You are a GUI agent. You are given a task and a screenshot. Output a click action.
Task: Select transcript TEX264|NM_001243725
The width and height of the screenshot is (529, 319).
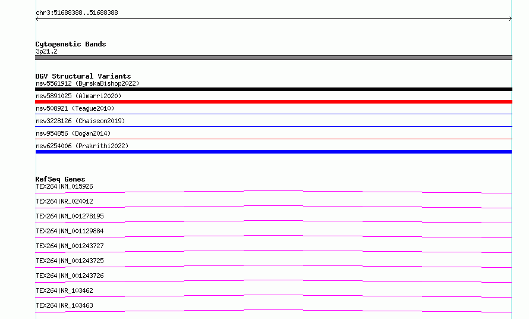pyautogui.click(x=70, y=261)
